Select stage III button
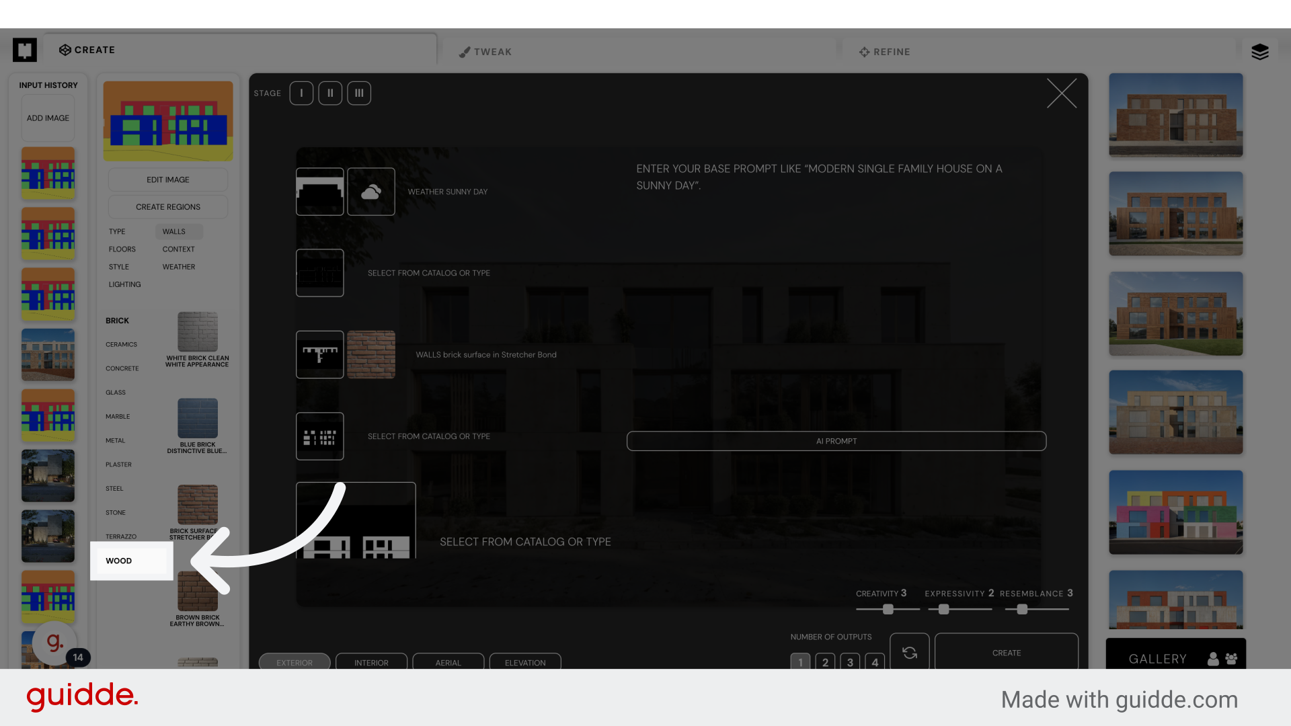 (359, 93)
